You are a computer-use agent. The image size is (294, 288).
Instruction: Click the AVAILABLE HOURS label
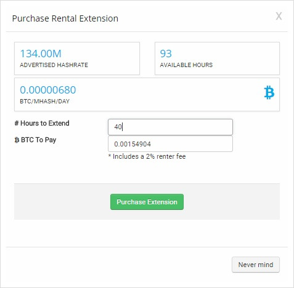(186, 65)
